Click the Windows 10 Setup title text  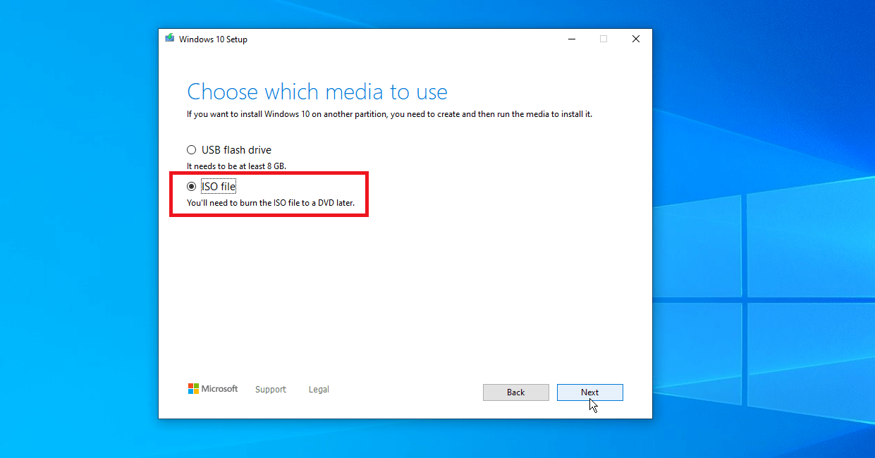213,39
